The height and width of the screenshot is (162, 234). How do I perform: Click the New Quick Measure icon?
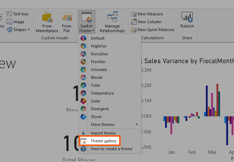[x=133, y=30]
